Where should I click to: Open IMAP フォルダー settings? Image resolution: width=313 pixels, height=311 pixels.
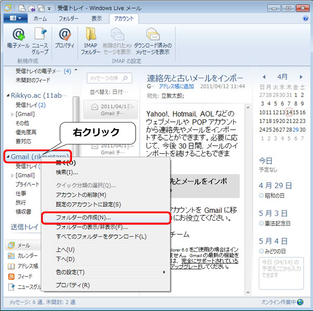(91, 41)
